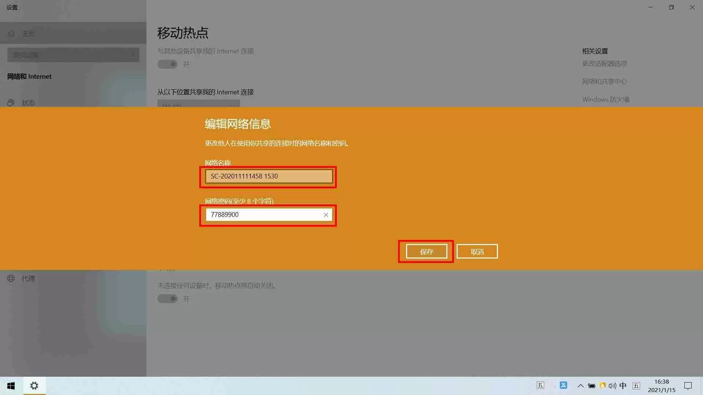
Task: Click the volume icon in the system tray
Action: point(612,385)
